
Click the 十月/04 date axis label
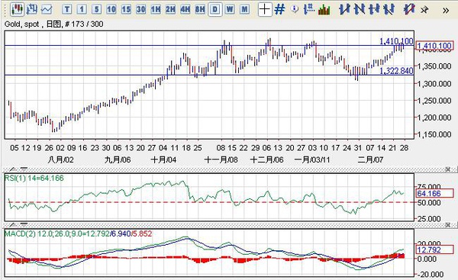click(163, 159)
